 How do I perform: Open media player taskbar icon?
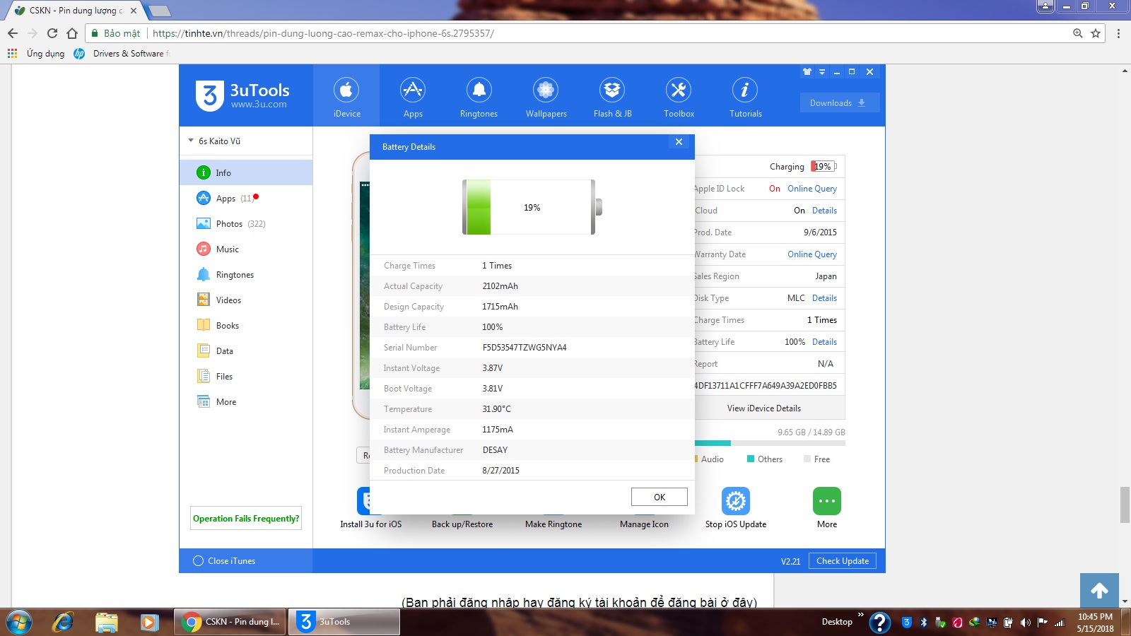(149, 622)
